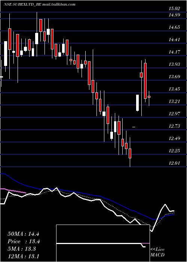Click the 13.93 price axis label
Image resolution: width=187 pixels, height=262 pixels.
174,64
